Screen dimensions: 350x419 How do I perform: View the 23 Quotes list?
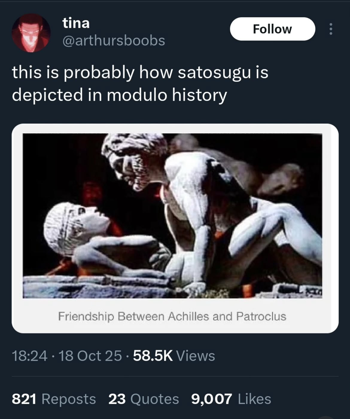tap(144, 399)
